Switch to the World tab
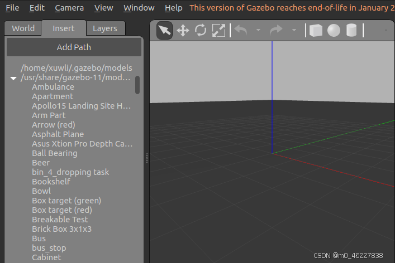 23,28
